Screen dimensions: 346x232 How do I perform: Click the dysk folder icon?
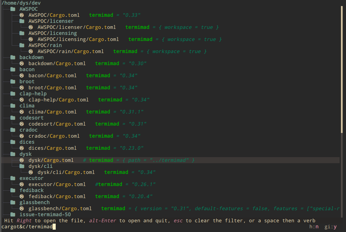(13, 154)
